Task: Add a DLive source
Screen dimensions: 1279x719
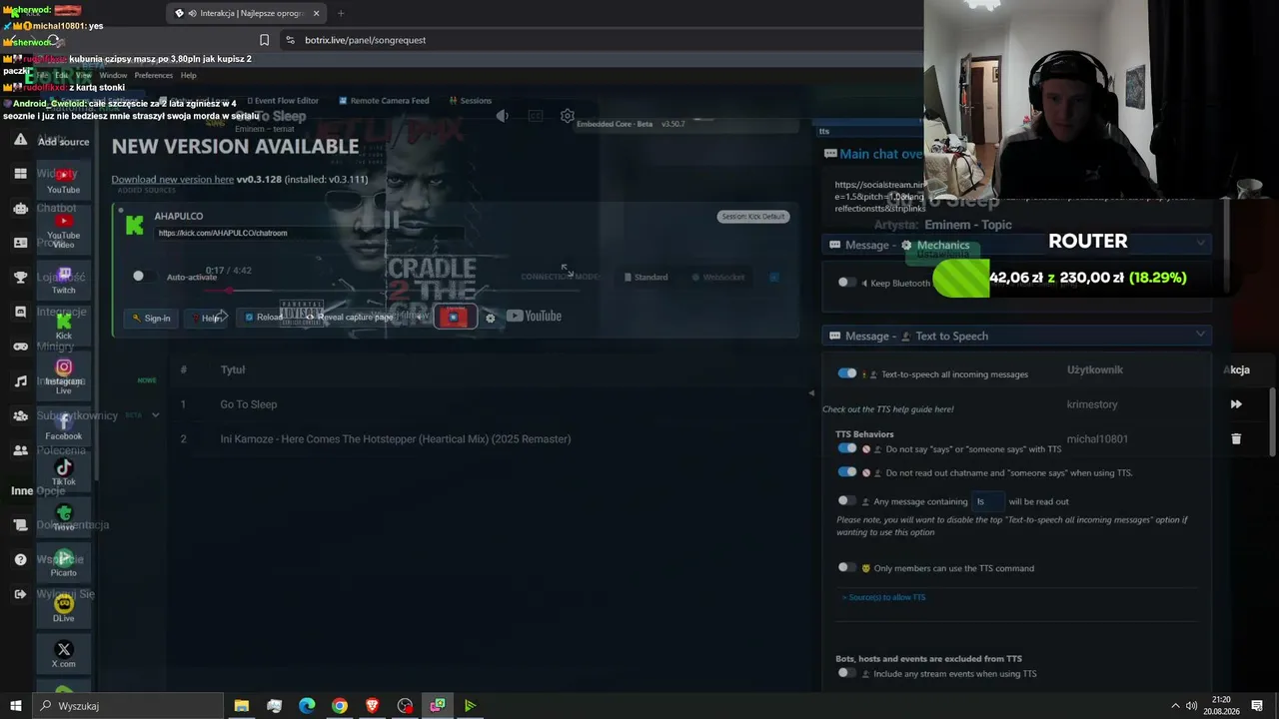Action: click(x=63, y=608)
